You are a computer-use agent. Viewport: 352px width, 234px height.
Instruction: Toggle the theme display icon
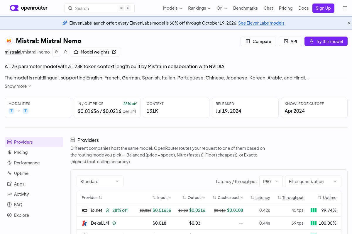(x=345, y=8)
